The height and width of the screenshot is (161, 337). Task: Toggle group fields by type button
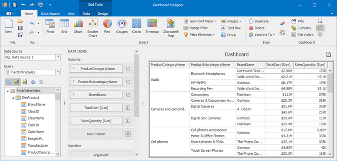pos(8,82)
